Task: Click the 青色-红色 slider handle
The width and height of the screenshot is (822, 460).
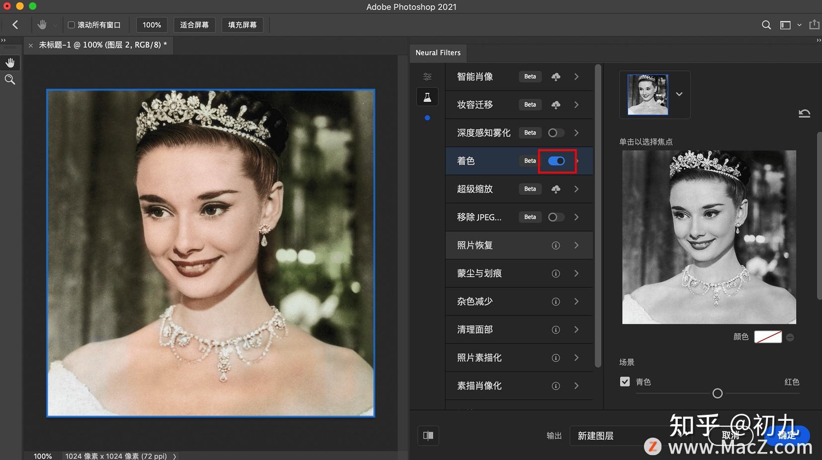Action: (718, 393)
